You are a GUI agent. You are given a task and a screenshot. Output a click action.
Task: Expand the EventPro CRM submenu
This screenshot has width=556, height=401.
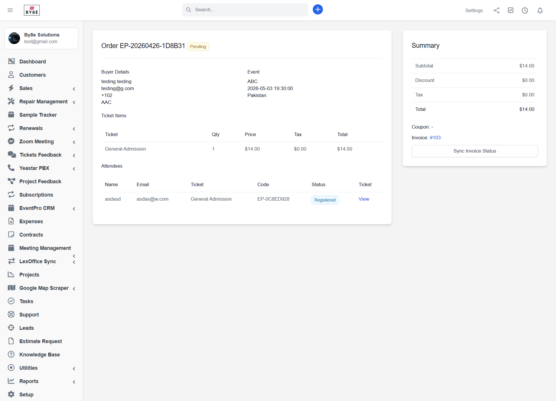coord(74,209)
